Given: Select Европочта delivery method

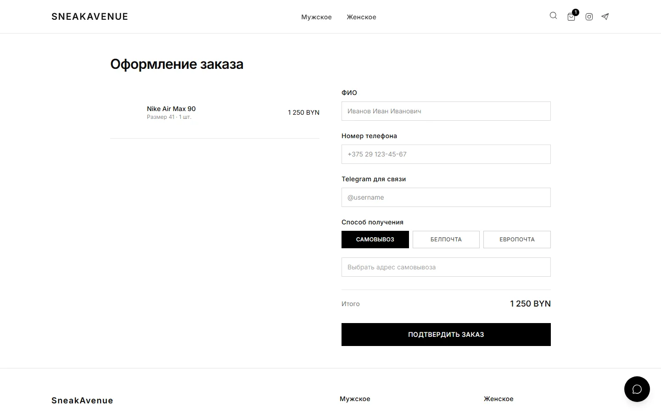Looking at the screenshot, I should pyautogui.click(x=517, y=240).
